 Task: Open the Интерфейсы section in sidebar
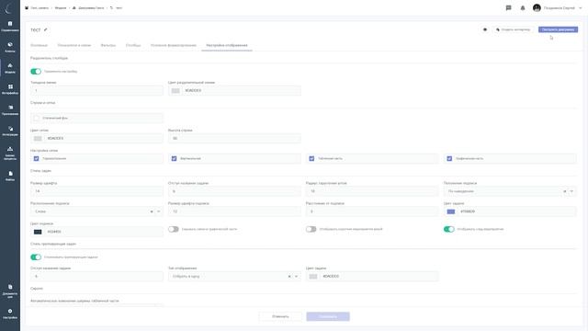[10, 89]
